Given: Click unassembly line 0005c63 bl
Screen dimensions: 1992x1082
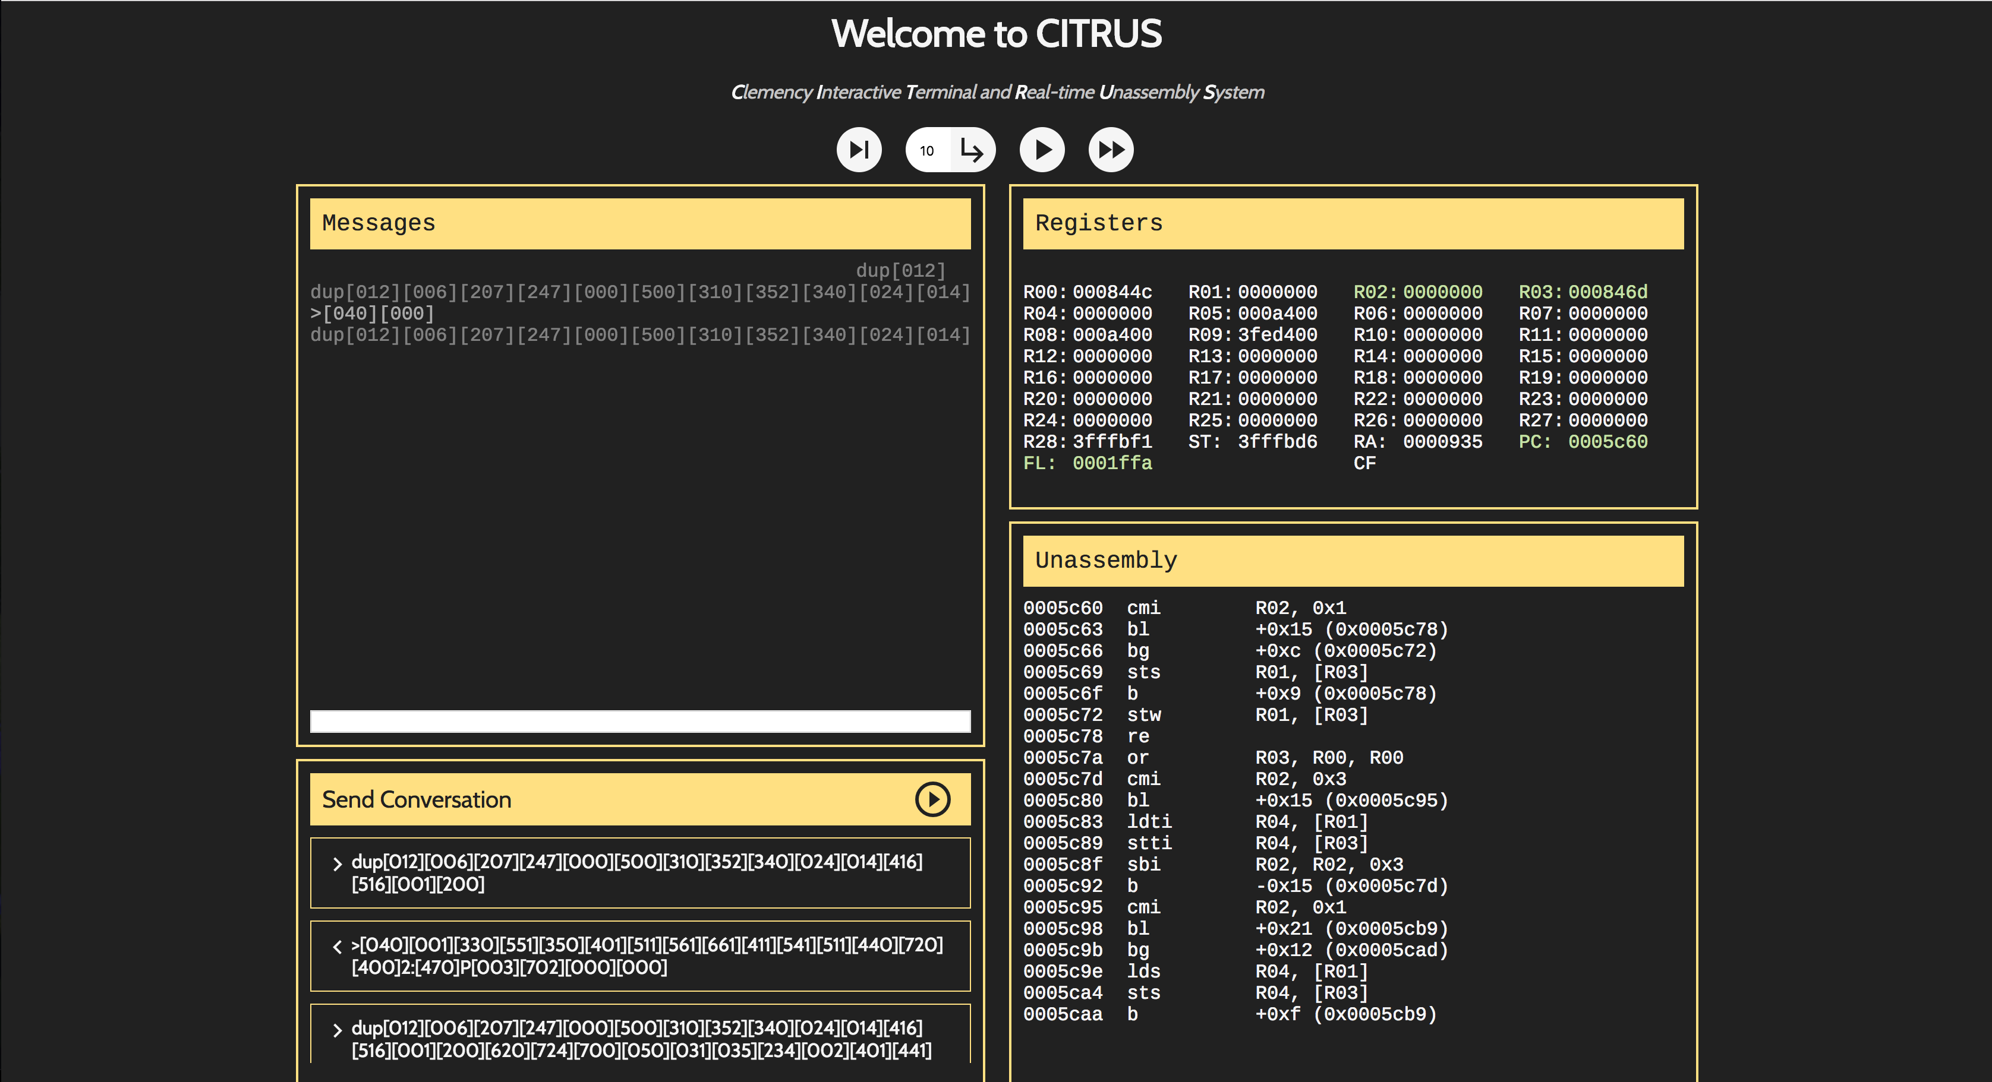Looking at the screenshot, I should pyautogui.click(x=1235, y=629).
